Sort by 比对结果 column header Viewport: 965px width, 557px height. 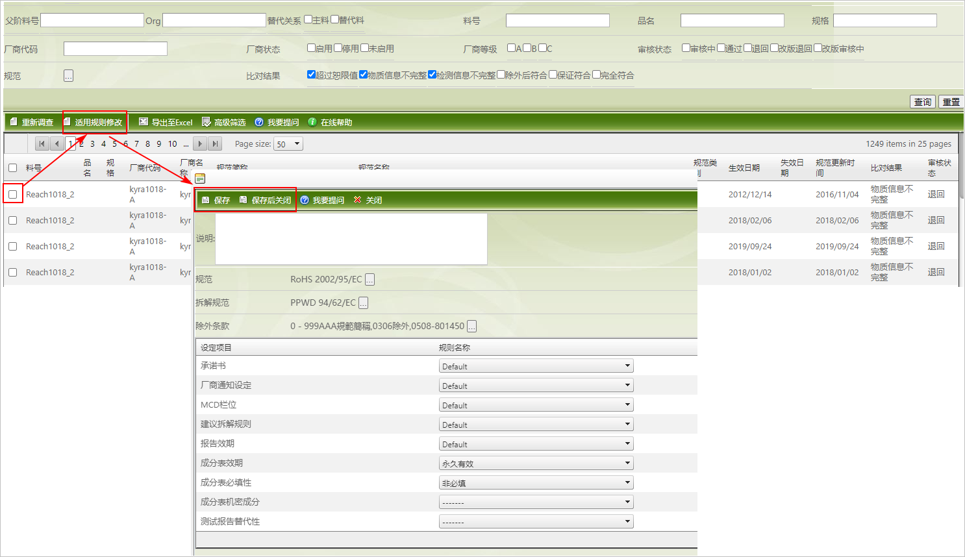coord(886,168)
